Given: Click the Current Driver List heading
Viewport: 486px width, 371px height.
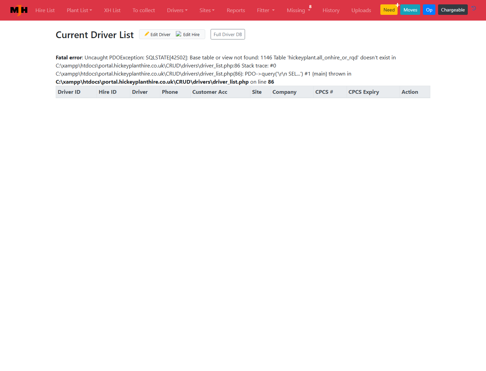Looking at the screenshot, I should pyautogui.click(x=94, y=35).
